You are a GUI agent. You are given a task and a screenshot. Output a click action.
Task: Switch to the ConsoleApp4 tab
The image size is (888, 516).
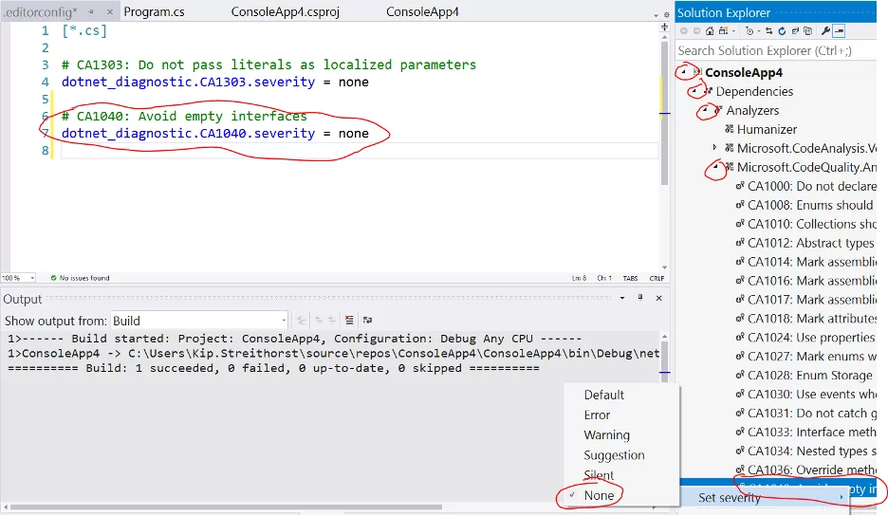pos(422,12)
